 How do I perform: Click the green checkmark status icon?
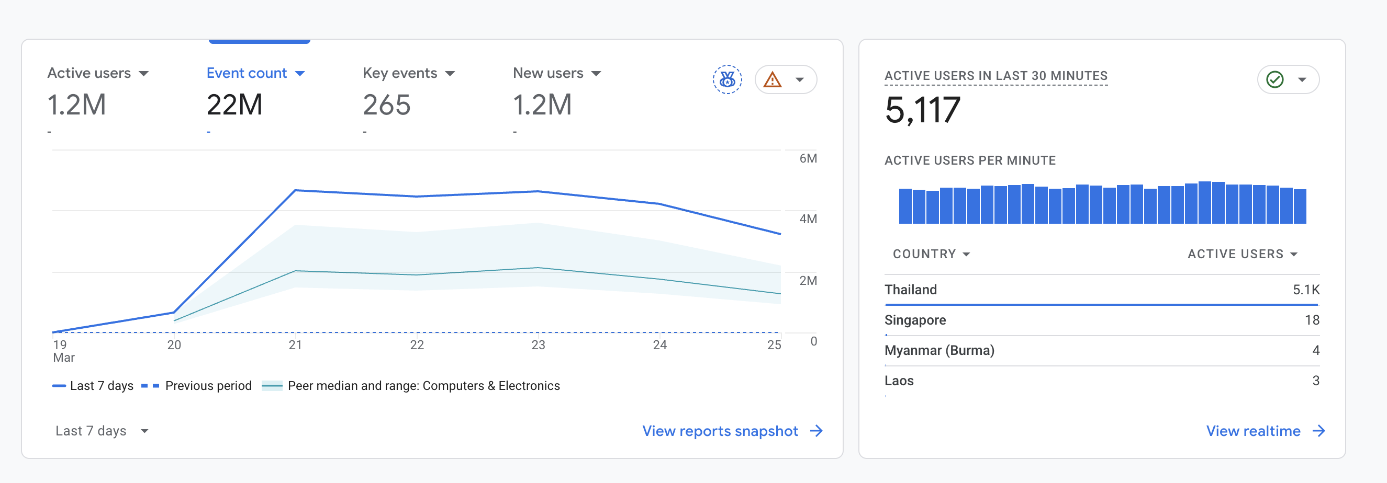(x=1274, y=79)
